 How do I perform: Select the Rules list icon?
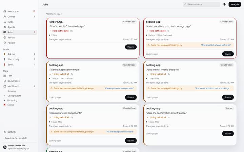(5, 22)
